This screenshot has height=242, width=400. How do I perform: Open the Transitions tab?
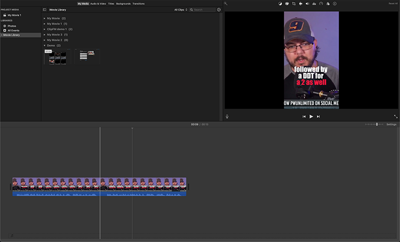[x=139, y=4]
